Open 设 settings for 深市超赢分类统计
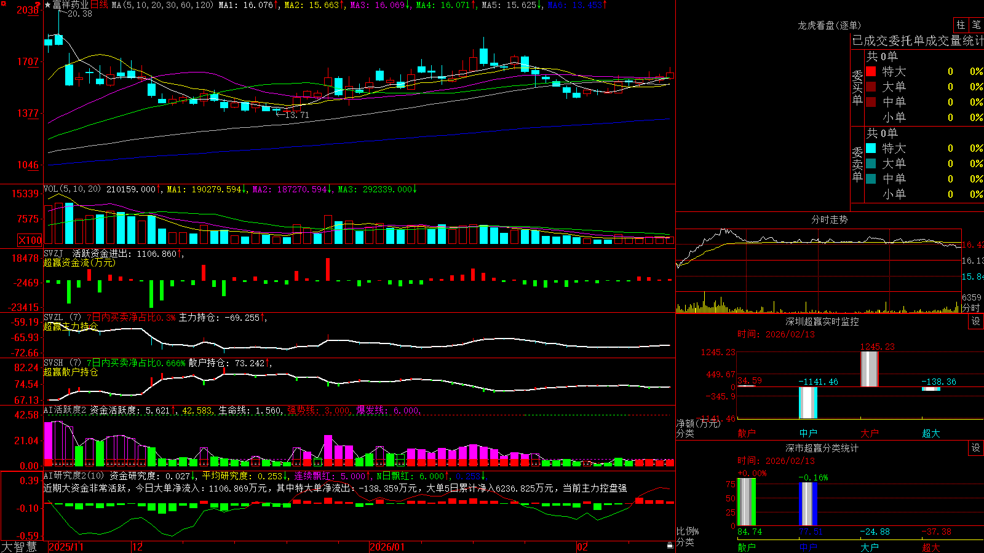The width and height of the screenshot is (984, 553). click(x=976, y=448)
